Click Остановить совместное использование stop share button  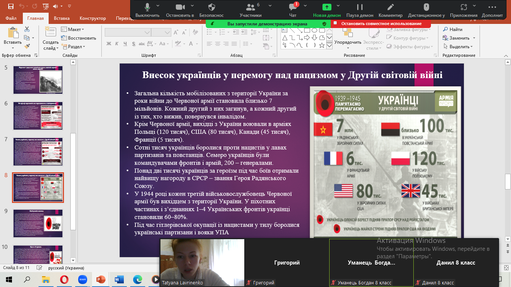(381, 24)
